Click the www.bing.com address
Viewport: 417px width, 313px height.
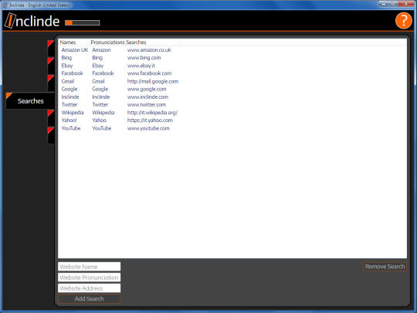point(144,58)
